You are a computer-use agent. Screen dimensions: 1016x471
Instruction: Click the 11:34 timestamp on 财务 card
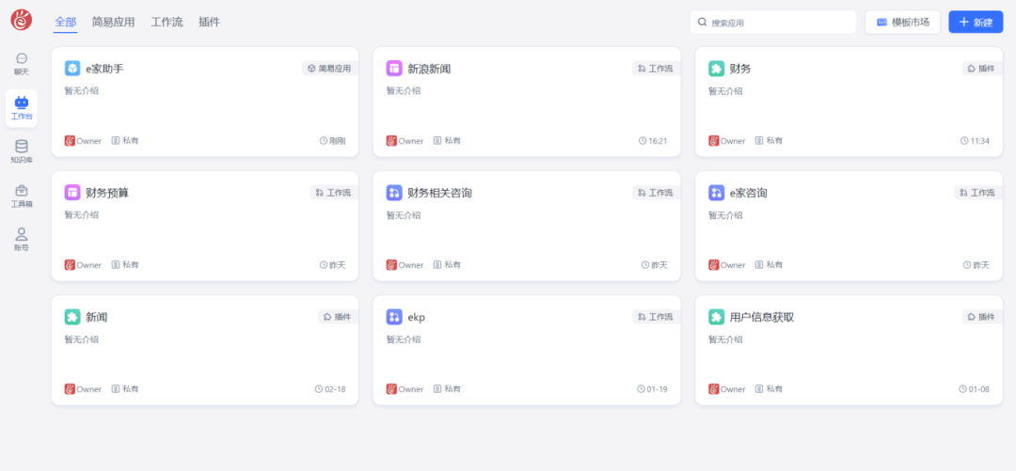tap(979, 141)
